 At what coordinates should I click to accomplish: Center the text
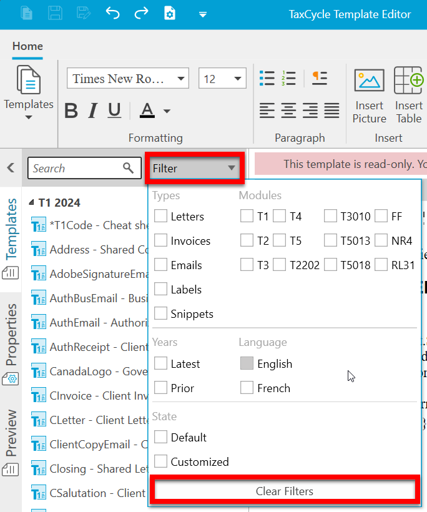coord(288,111)
